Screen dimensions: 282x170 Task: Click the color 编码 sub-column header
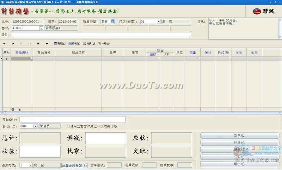tap(153, 55)
